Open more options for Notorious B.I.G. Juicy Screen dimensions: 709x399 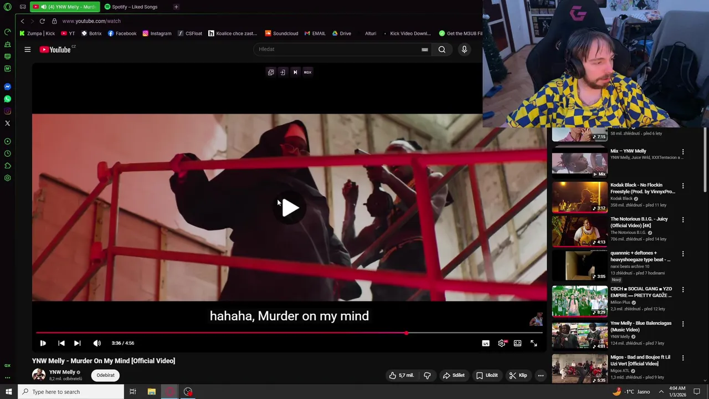[x=682, y=220]
